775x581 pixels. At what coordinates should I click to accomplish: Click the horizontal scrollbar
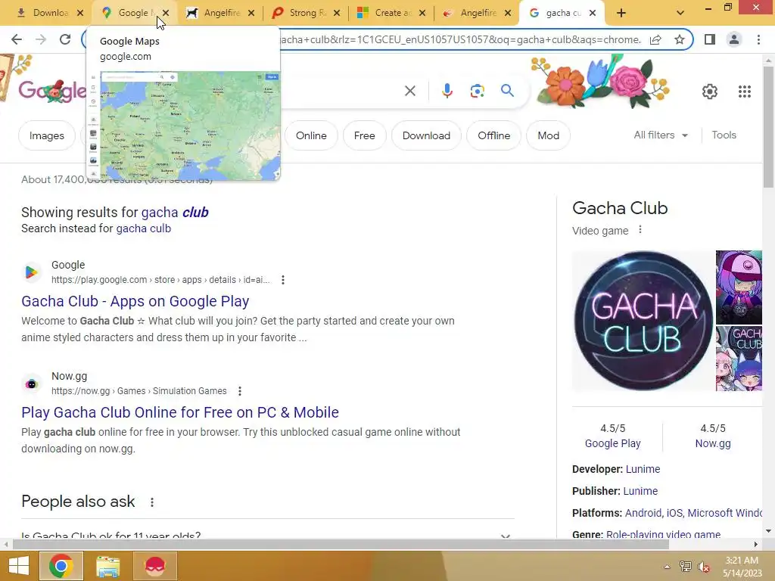pyautogui.click(x=341, y=545)
